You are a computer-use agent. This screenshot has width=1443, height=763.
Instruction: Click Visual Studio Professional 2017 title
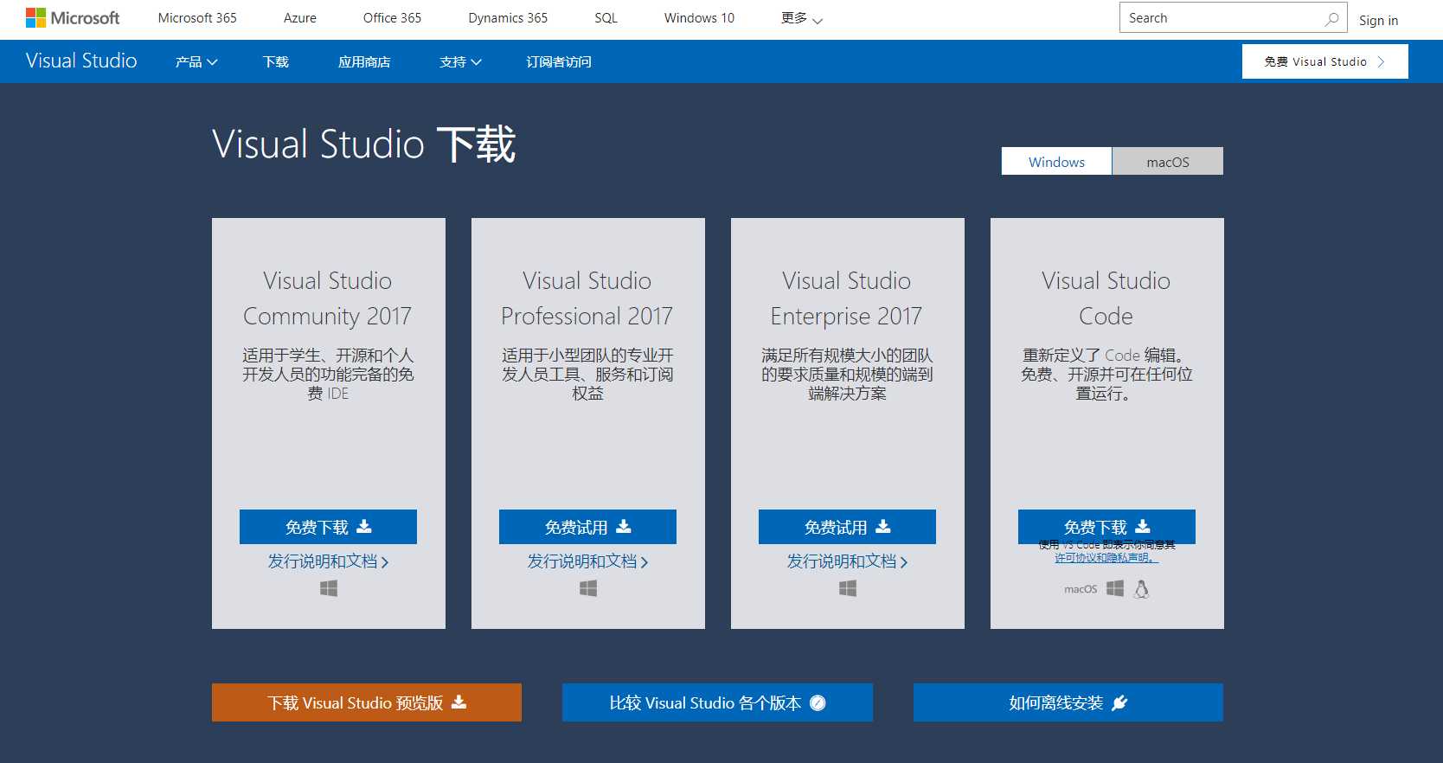[587, 298]
